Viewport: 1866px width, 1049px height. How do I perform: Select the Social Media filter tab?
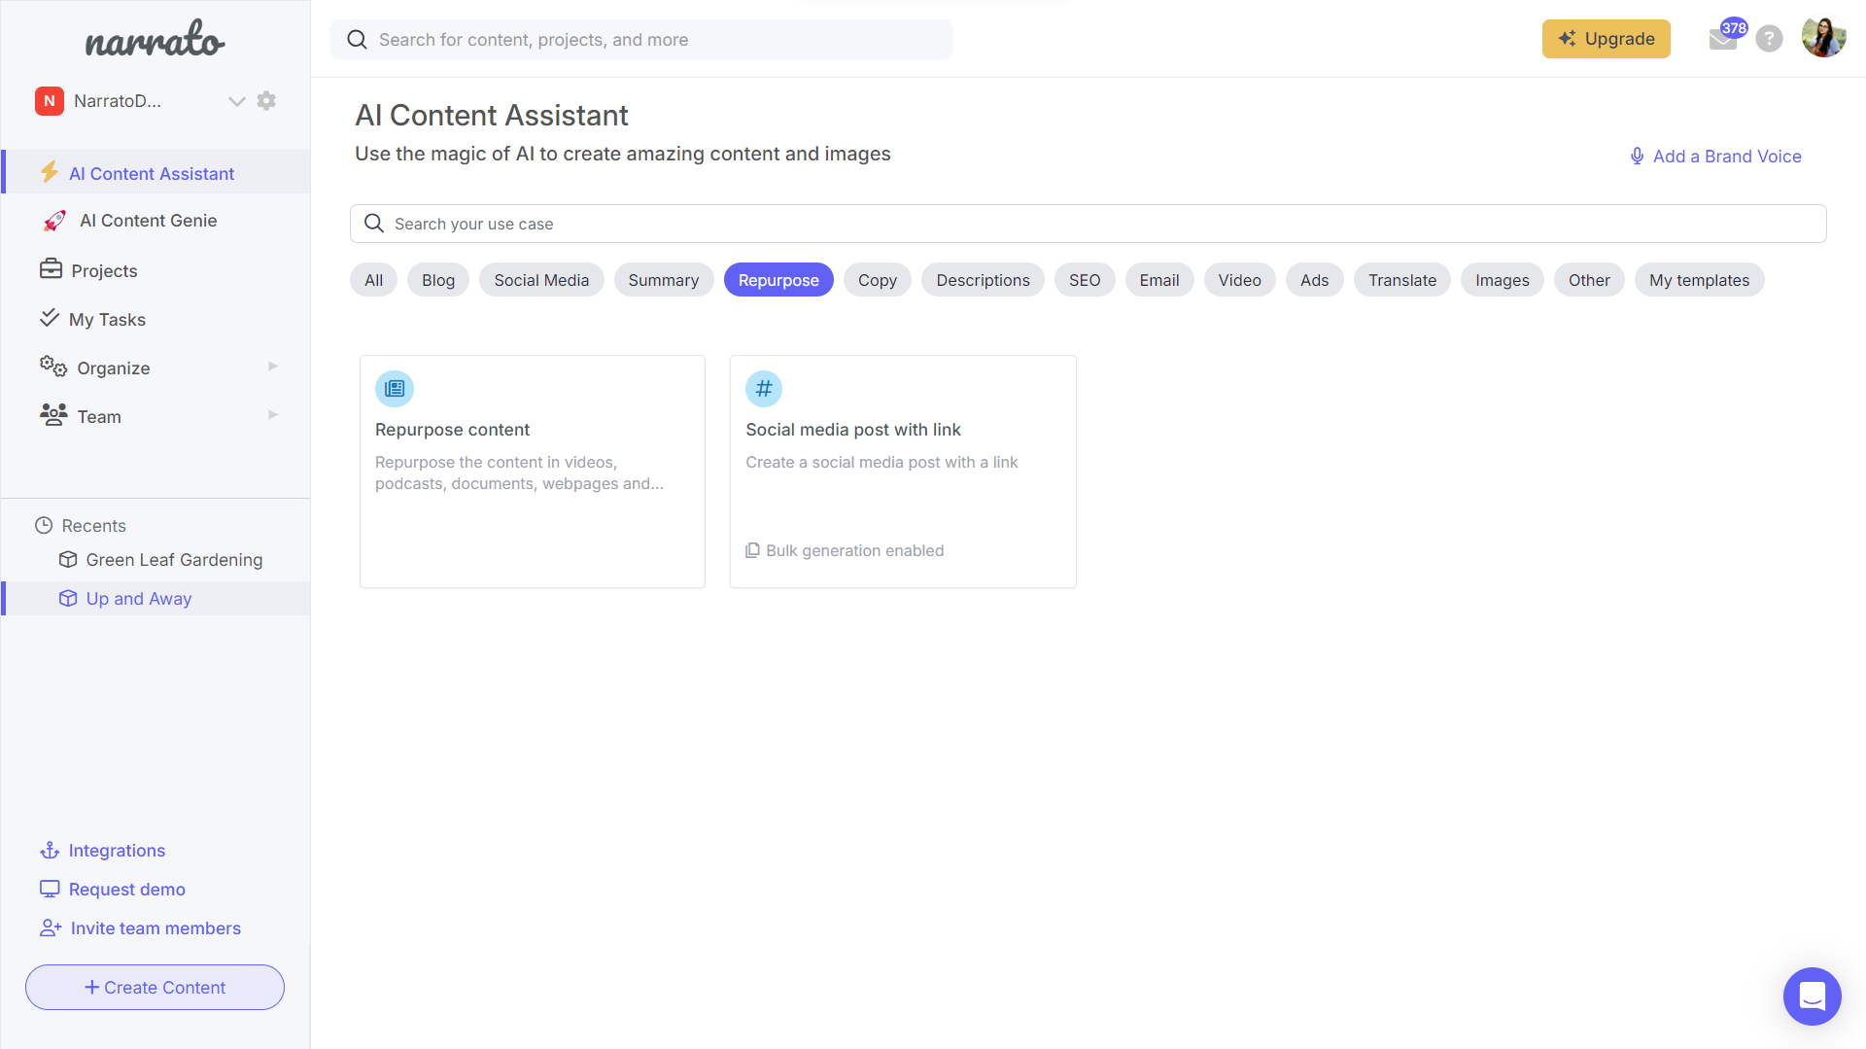pyautogui.click(x=541, y=280)
